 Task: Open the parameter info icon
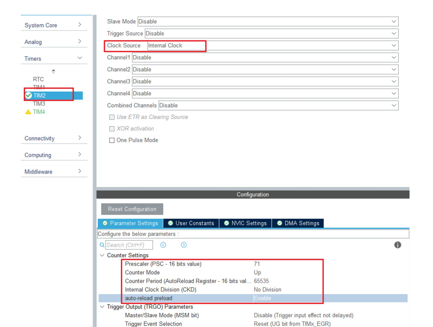click(x=397, y=245)
